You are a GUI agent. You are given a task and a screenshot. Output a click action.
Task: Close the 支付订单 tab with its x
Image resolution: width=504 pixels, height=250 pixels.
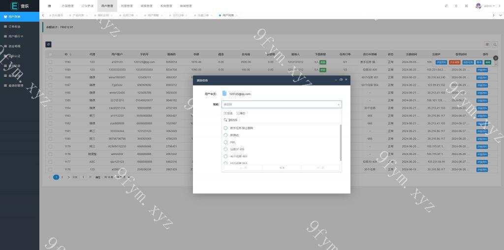[187, 15]
